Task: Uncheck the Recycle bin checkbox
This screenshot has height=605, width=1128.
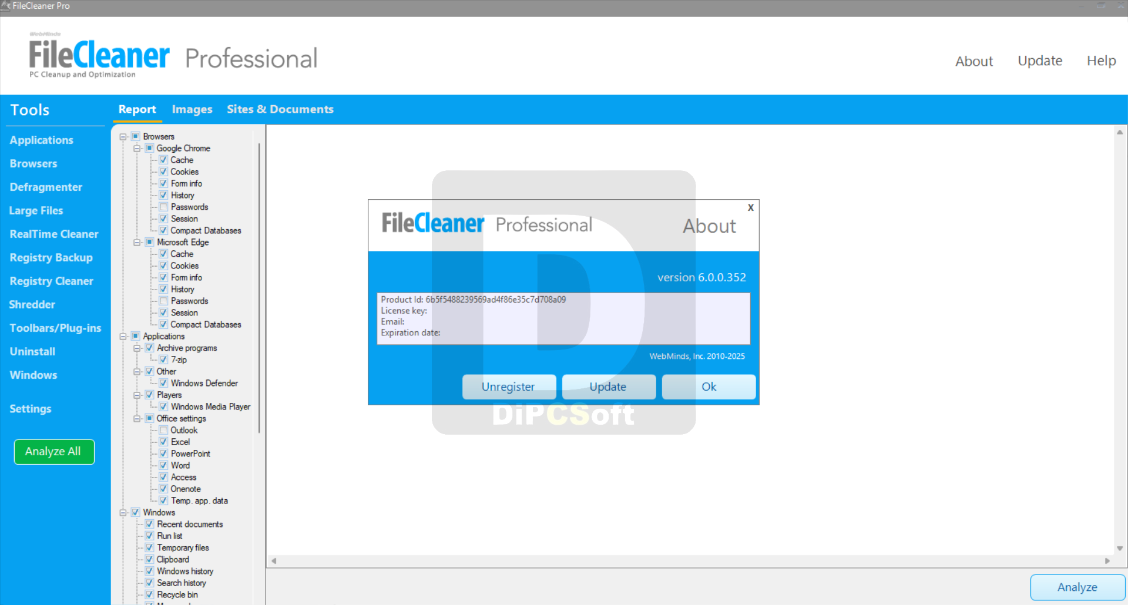Action: (x=149, y=595)
